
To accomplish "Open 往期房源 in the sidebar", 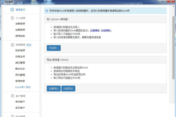I will point(20,30).
